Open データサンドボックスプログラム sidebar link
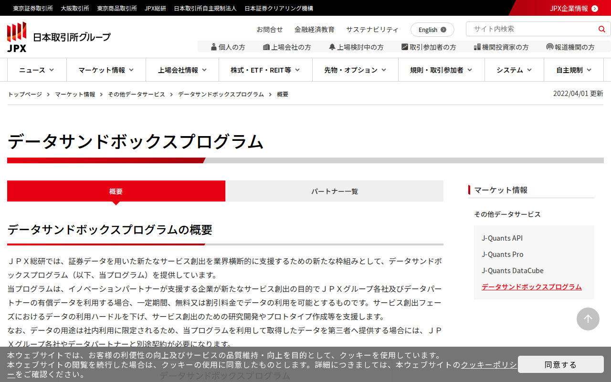This screenshot has height=382, width=611. point(532,286)
